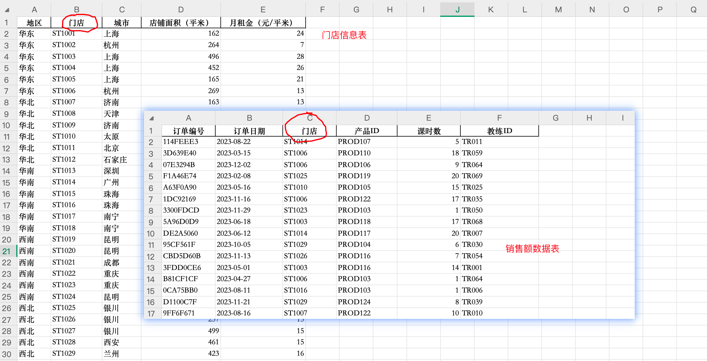
Task: Click the red 销售额数据表 label
Action: [x=532, y=249]
